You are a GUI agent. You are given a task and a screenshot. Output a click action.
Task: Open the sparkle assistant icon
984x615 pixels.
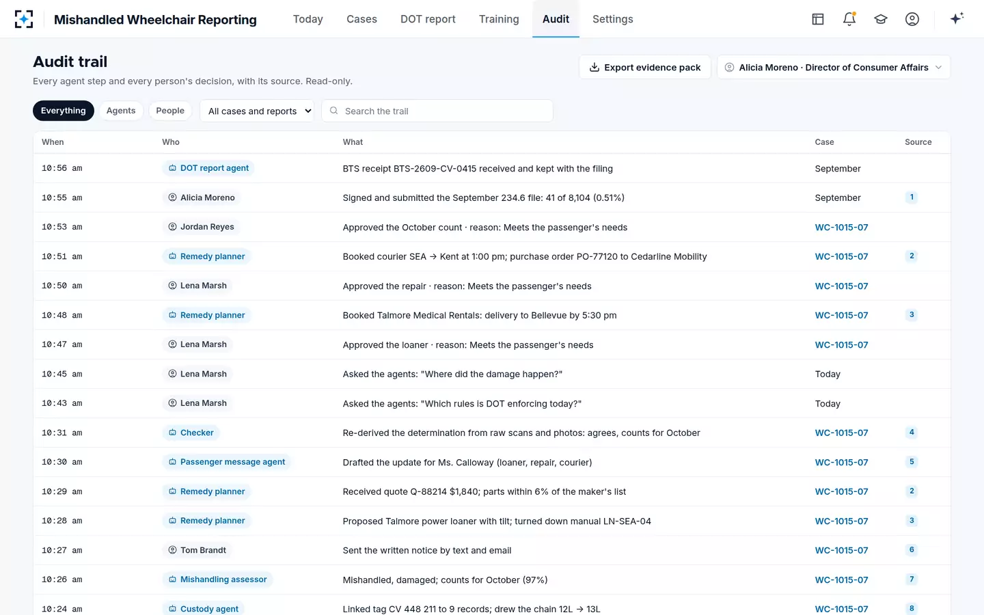pyautogui.click(x=957, y=18)
